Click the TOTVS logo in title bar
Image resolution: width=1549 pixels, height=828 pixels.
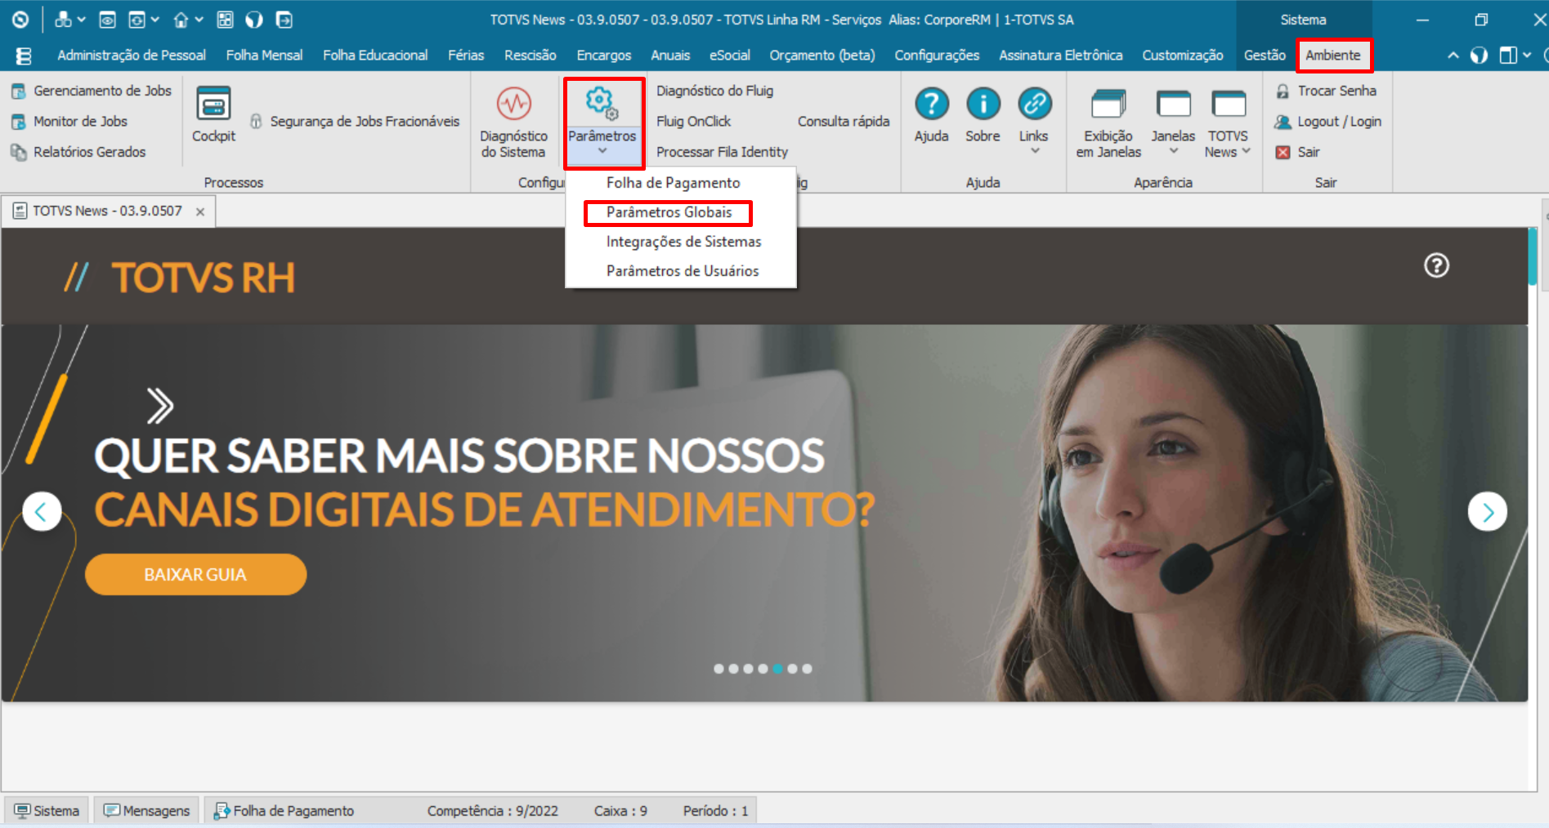[x=20, y=20]
